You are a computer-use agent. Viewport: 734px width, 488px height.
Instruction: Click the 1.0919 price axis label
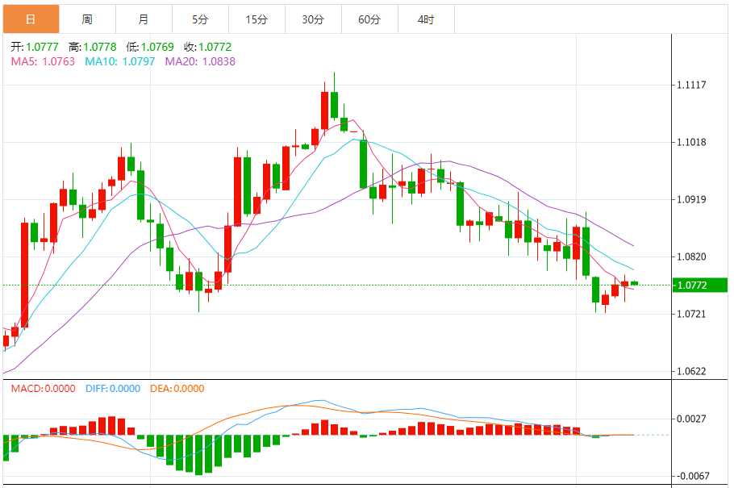pyautogui.click(x=691, y=199)
